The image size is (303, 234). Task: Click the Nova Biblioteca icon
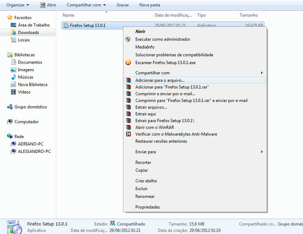(x=13, y=84)
